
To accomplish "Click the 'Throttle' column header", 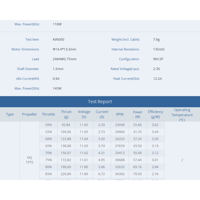I will pyautogui.click(x=48, y=114).
